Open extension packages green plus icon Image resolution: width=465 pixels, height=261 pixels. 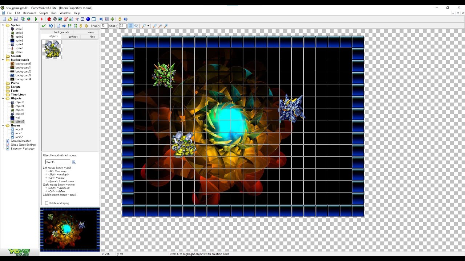(x=112, y=19)
